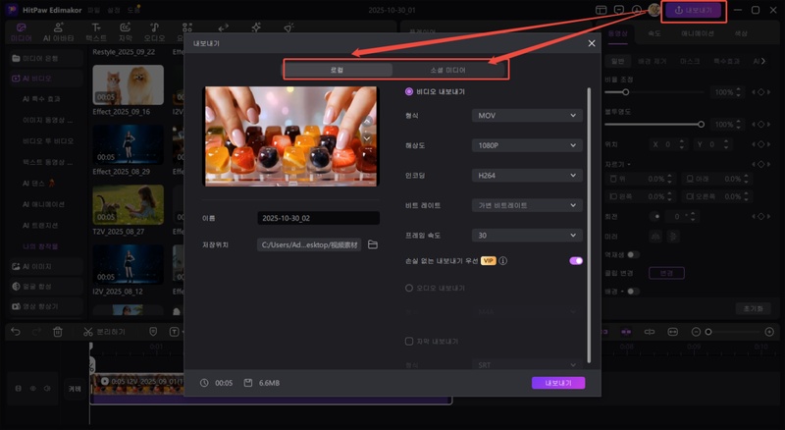Click the 분리하기 split scissors tool

104,332
